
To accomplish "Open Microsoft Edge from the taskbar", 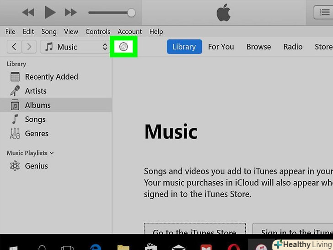I will coord(96,247).
